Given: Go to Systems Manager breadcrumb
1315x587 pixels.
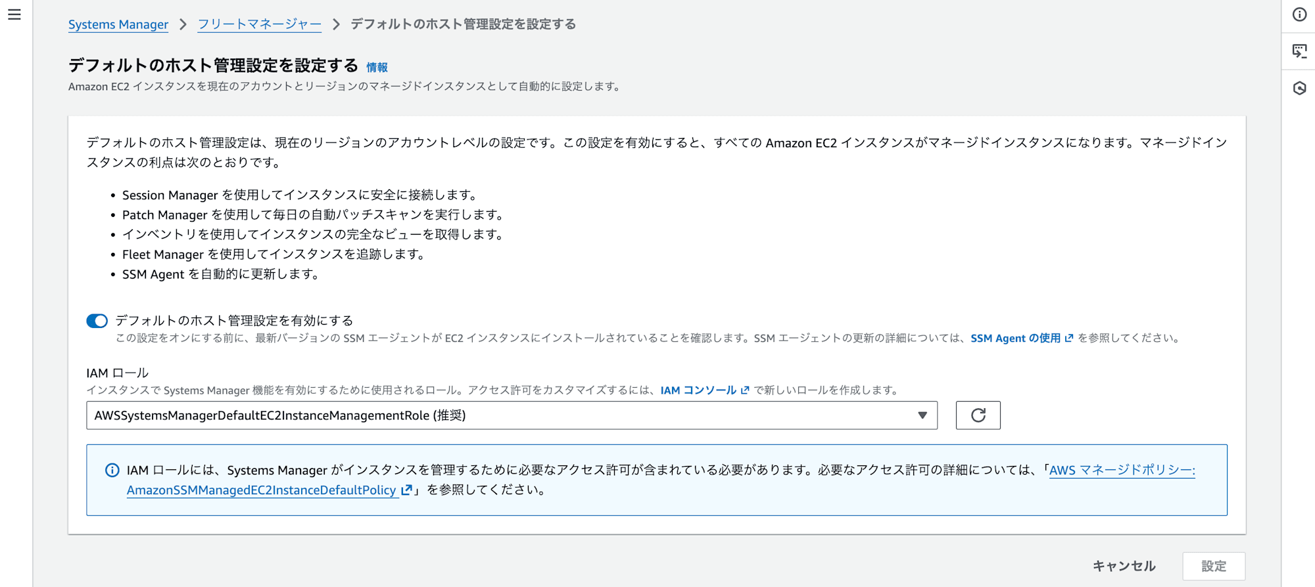Looking at the screenshot, I should [118, 24].
